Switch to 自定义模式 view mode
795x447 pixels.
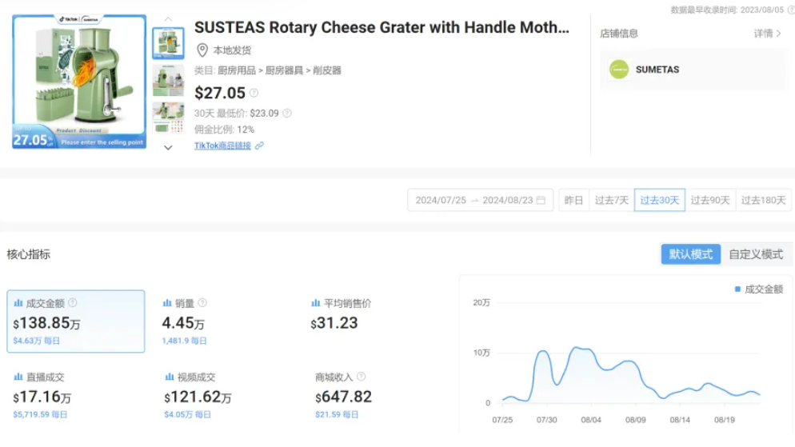755,254
